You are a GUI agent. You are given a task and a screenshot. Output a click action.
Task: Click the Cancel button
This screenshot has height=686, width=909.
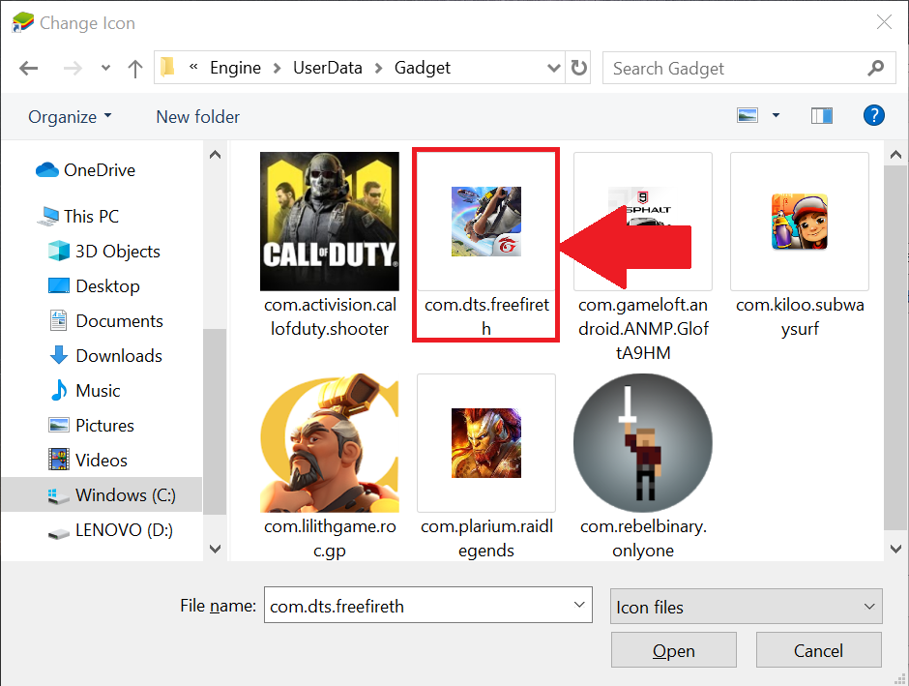point(818,650)
